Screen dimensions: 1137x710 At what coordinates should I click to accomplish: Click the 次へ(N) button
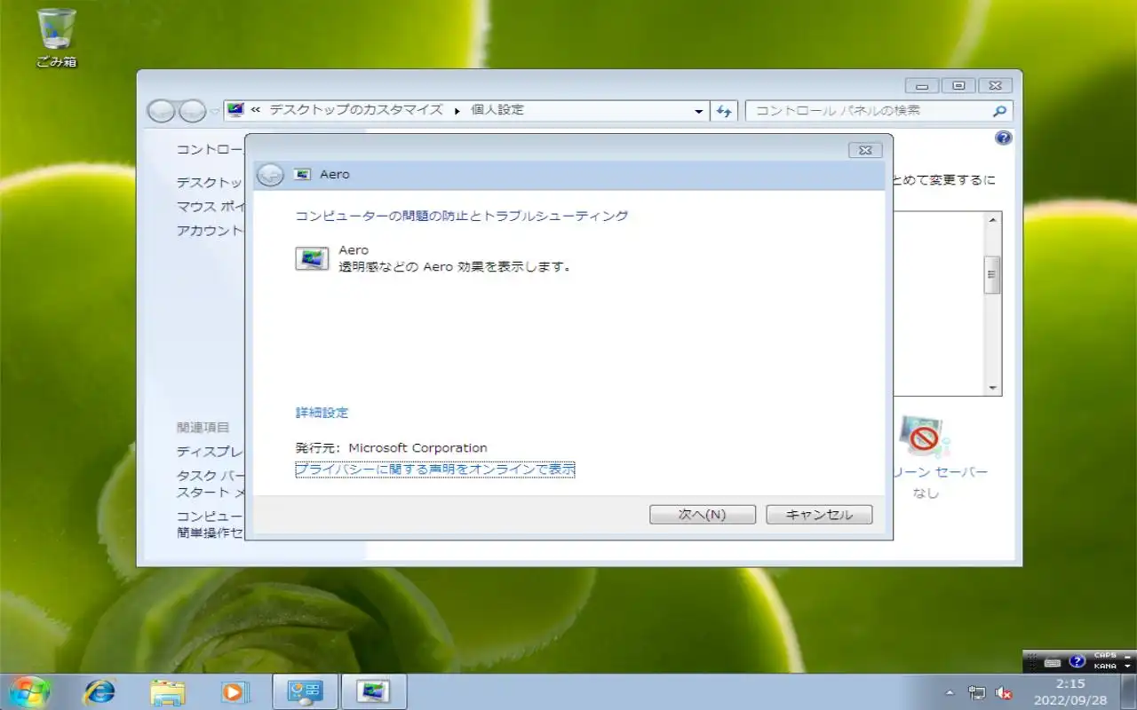pos(703,515)
